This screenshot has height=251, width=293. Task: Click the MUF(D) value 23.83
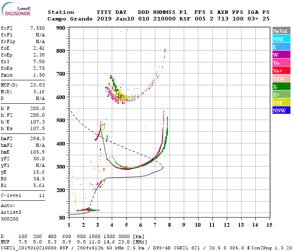coord(37,85)
